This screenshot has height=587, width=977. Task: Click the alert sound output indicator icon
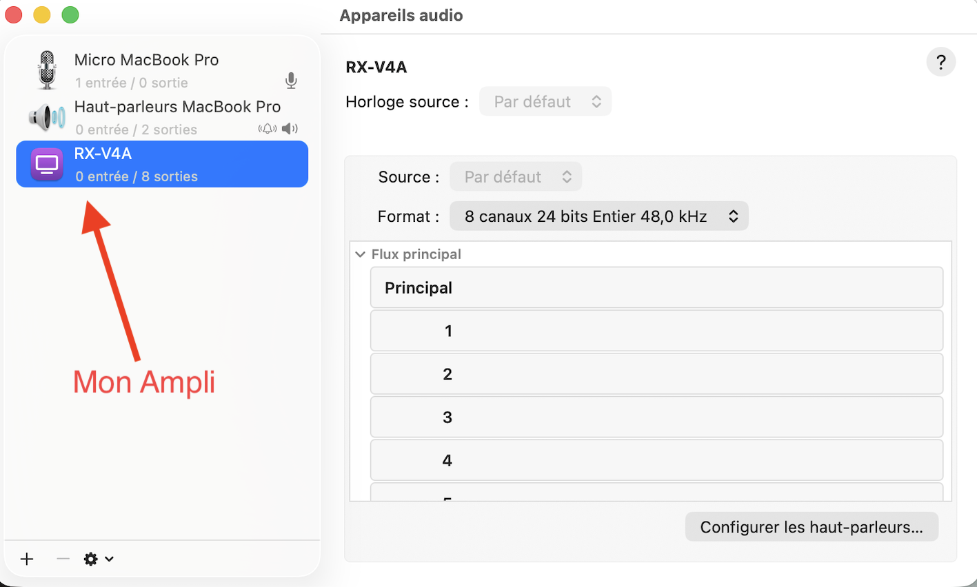point(267,129)
